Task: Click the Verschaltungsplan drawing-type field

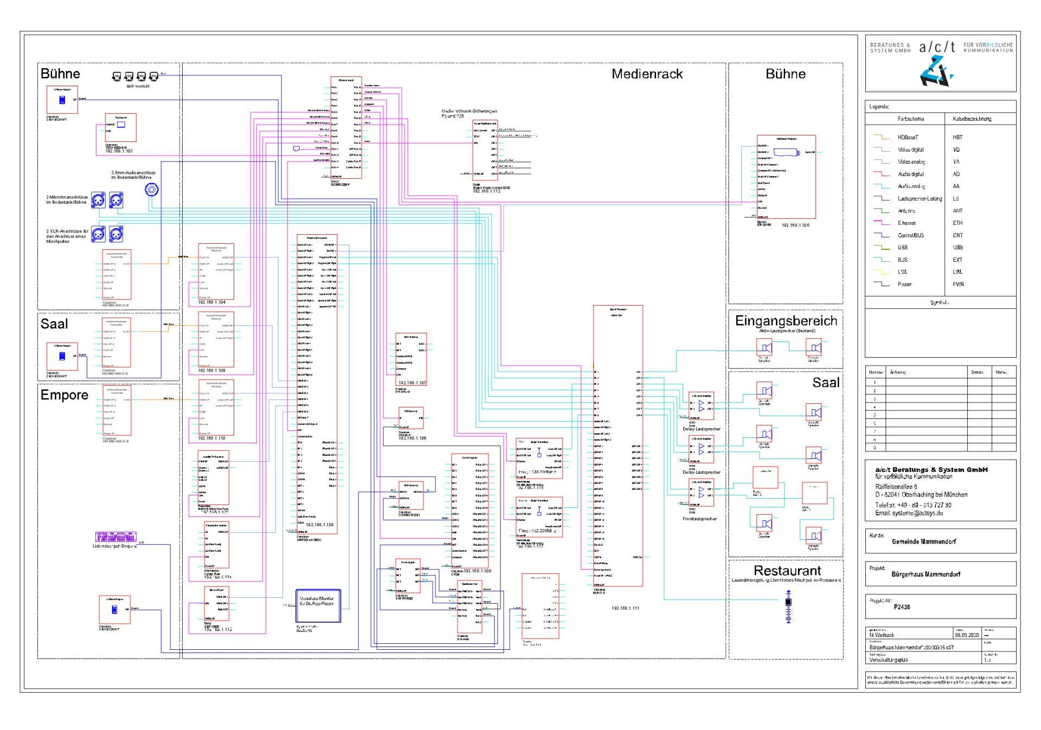Action: [889, 660]
